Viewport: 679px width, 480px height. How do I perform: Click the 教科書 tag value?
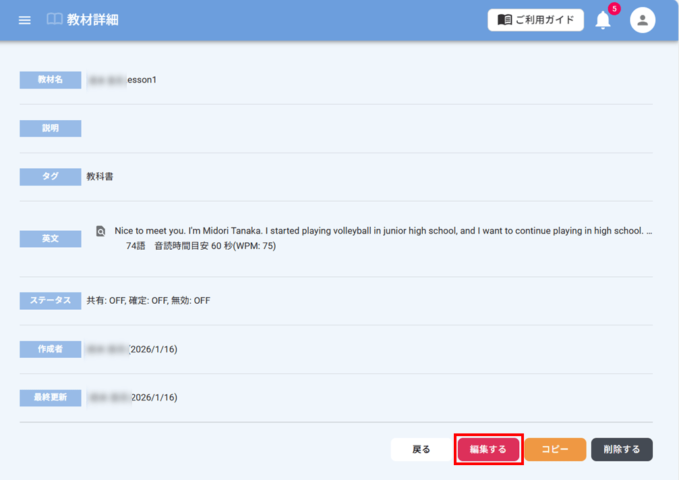(100, 177)
